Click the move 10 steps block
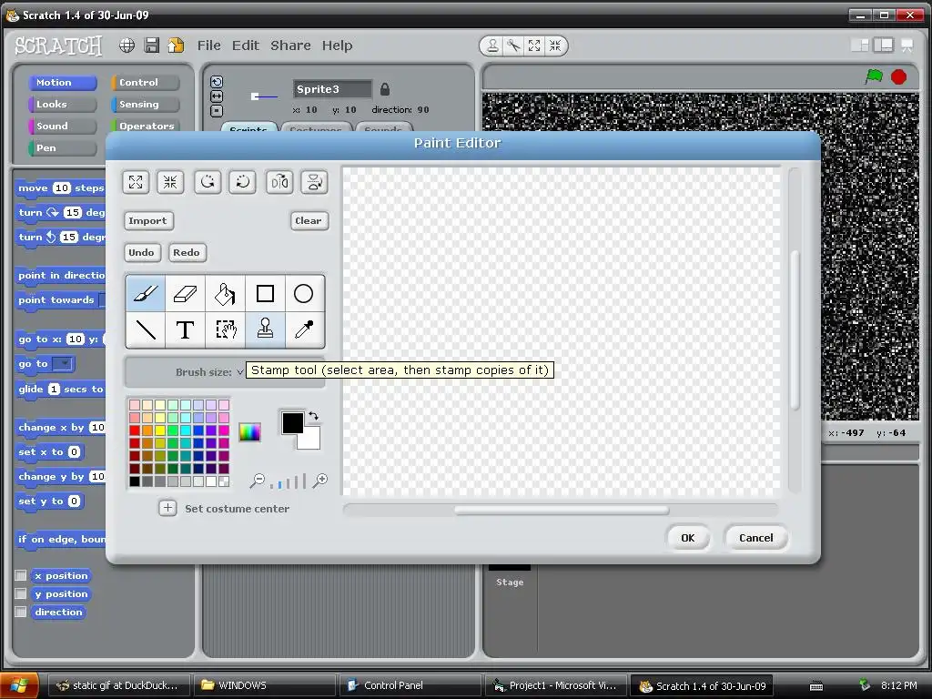This screenshot has width=932, height=699. click(61, 187)
